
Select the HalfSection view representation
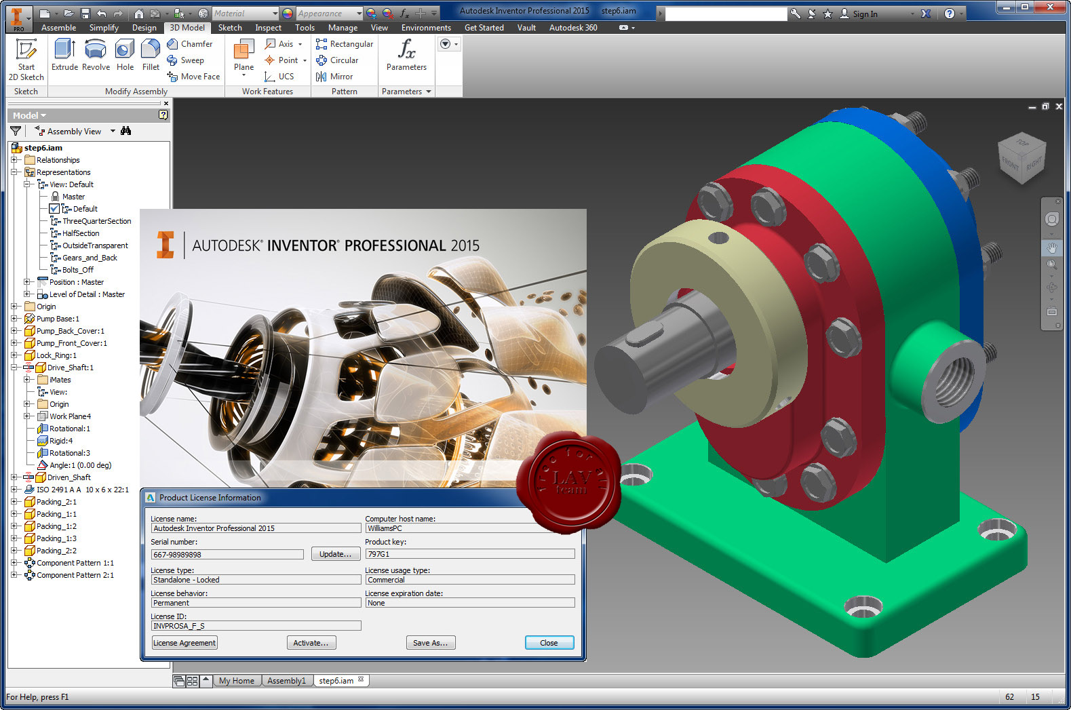(81, 233)
